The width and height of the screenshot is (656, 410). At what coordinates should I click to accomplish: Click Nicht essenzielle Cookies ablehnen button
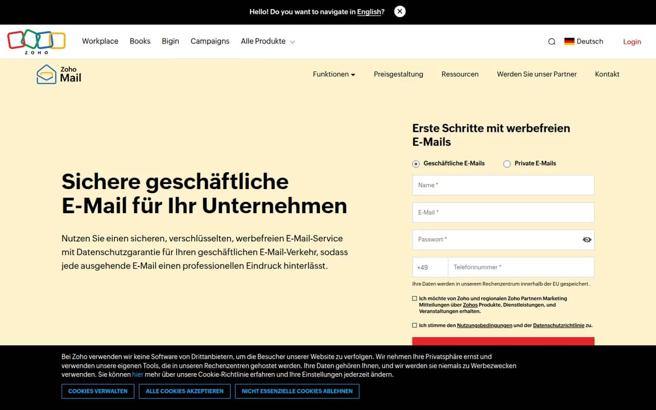pos(297,391)
